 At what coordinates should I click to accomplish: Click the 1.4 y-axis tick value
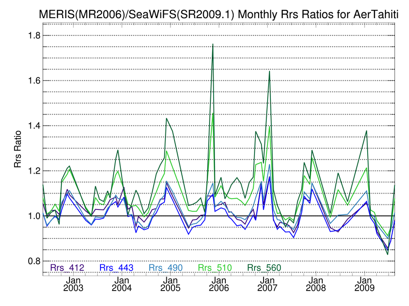pyautogui.click(x=34, y=126)
